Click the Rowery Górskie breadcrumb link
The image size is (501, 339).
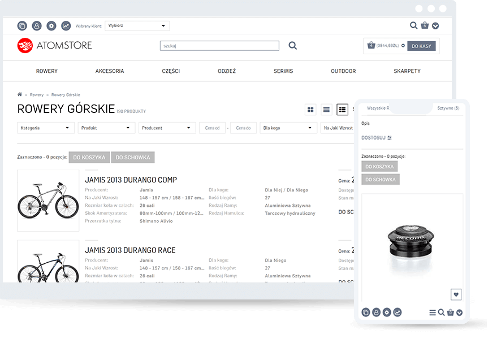[x=66, y=95]
